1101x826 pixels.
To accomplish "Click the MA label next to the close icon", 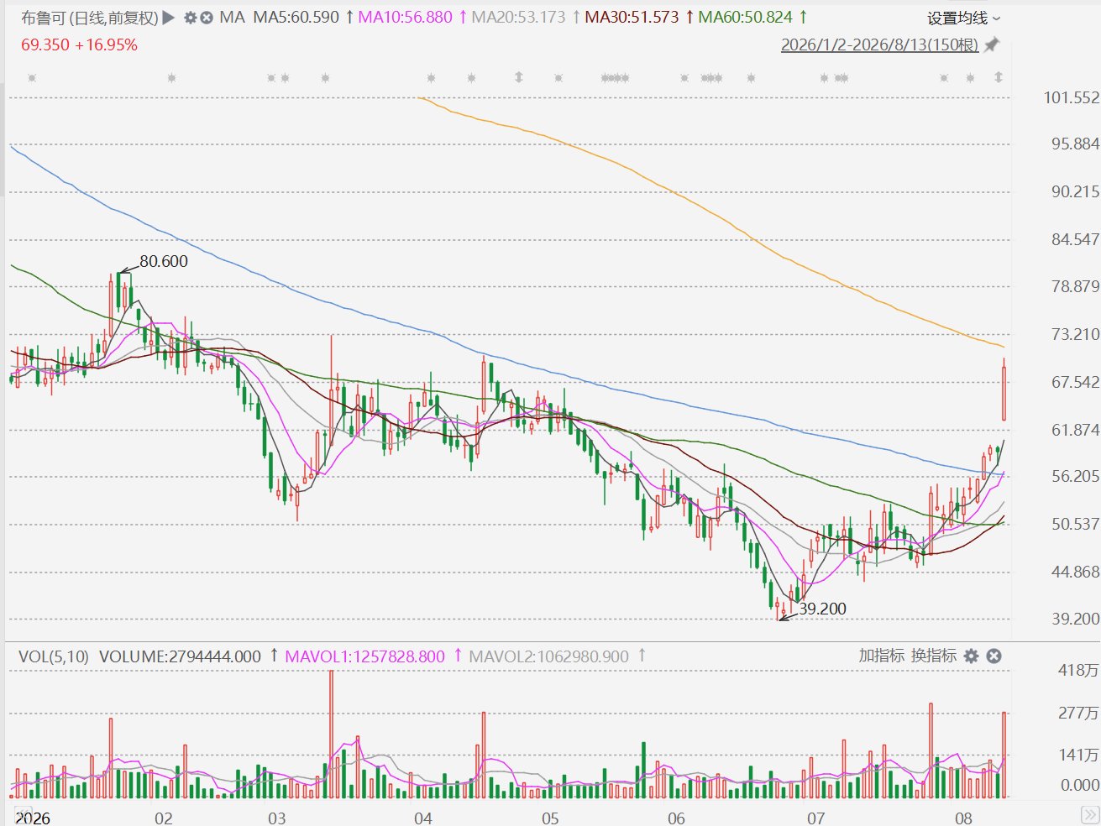I will [232, 18].
